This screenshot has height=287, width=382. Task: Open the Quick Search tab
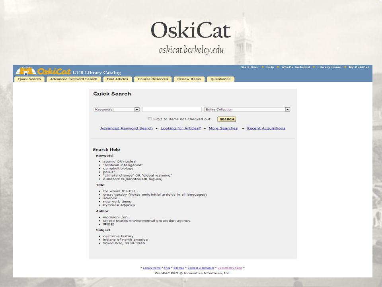tap(29, 79)
